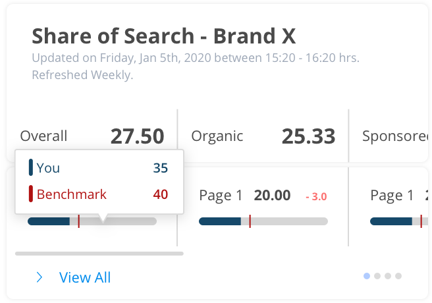Open the View All link
Image resolution: width=432 pixels, height=303 pixels.
pos(84,278)
